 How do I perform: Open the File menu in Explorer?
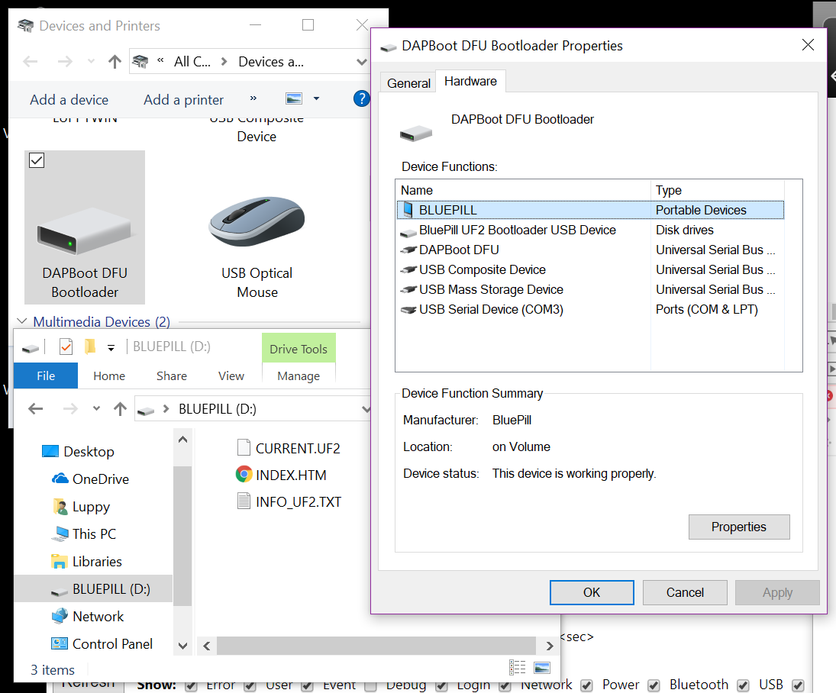pyautogui.click(x=46, y=376)
